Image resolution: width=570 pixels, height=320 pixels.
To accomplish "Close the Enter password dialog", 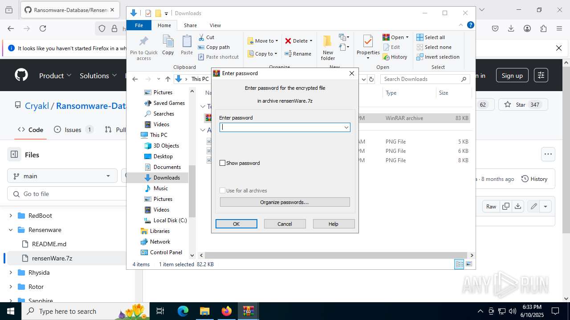I will click(x=352, y=73).
